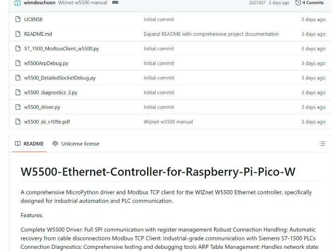This screenshot has width=335, height=251.
Task: Click the LICENSE file icon
Action: [18, 19]
